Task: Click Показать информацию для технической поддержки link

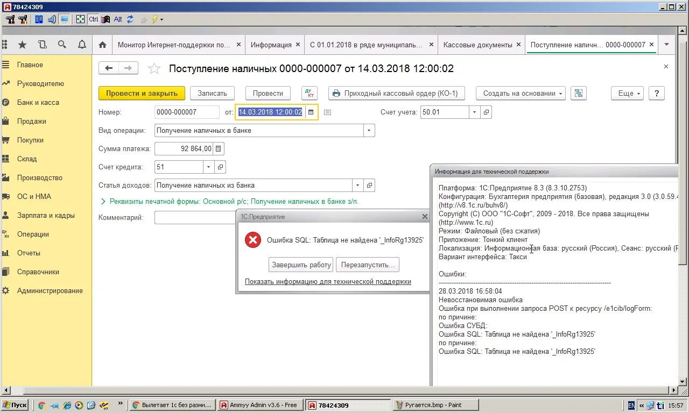Action: (328, 281)
